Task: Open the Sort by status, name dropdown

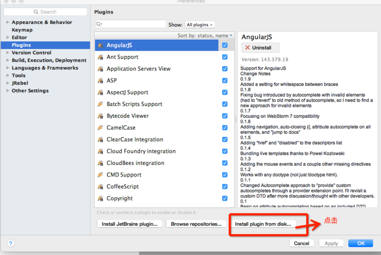Action: pyautogui.click(x=205, y=35)
